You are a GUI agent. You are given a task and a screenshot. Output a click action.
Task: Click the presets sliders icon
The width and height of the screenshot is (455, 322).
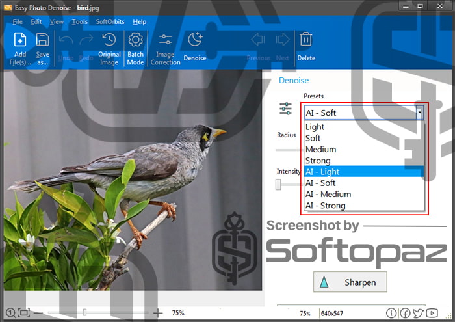[286, 109]
